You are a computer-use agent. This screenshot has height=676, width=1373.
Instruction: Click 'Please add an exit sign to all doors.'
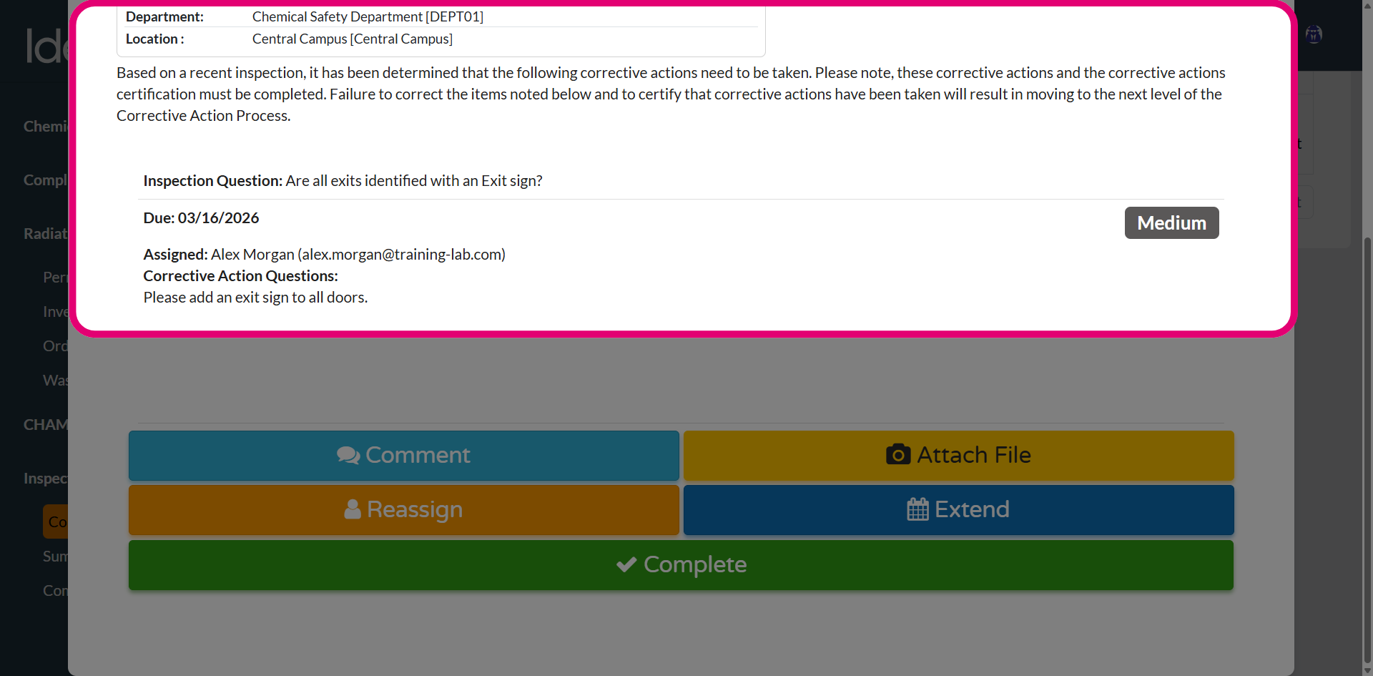pos(255,298)
